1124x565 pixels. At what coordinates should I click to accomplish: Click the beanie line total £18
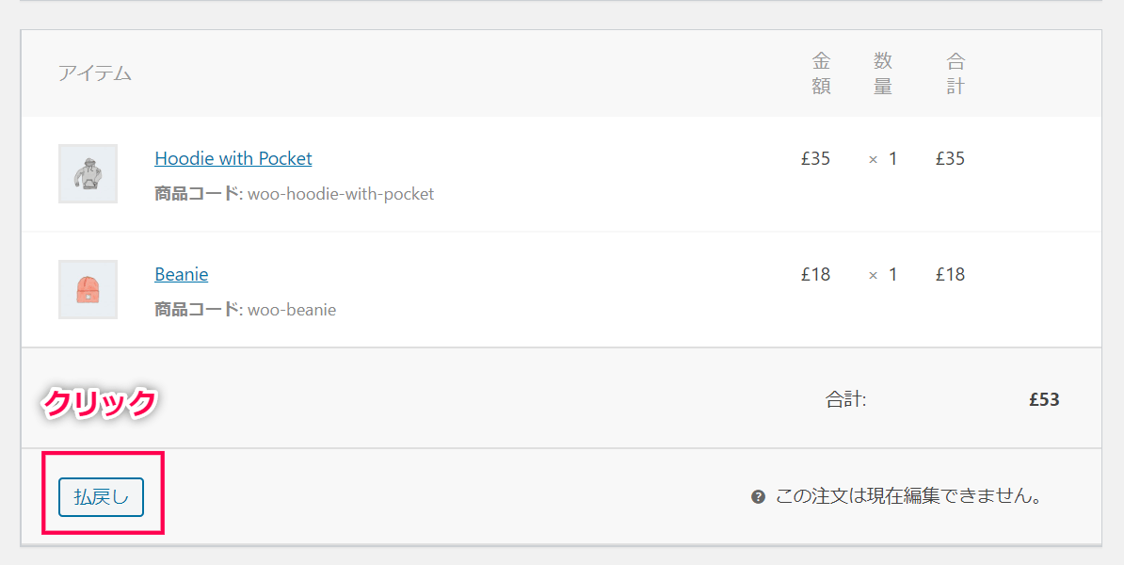951,274
